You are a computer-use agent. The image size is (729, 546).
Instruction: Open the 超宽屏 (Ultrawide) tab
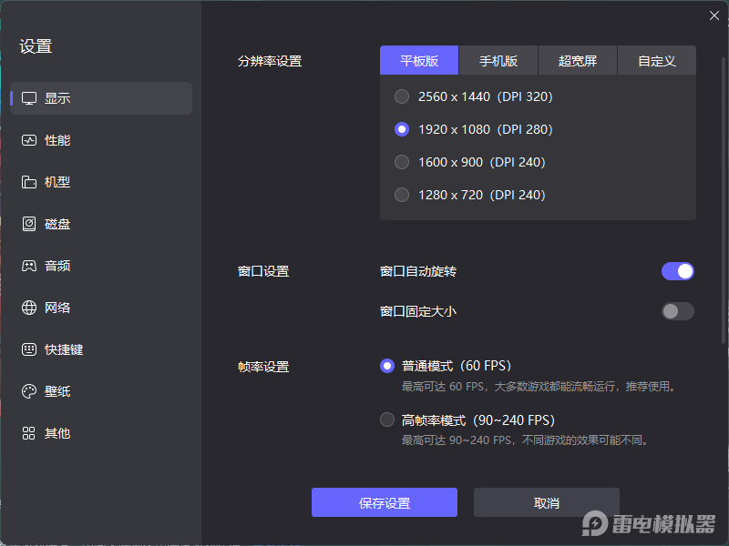coord(577,60)
